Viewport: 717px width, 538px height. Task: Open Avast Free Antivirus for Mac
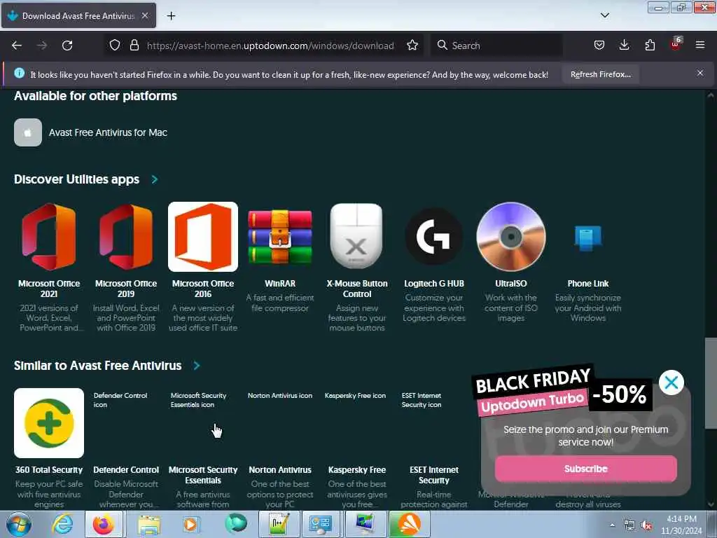click(x=108, y=132)
